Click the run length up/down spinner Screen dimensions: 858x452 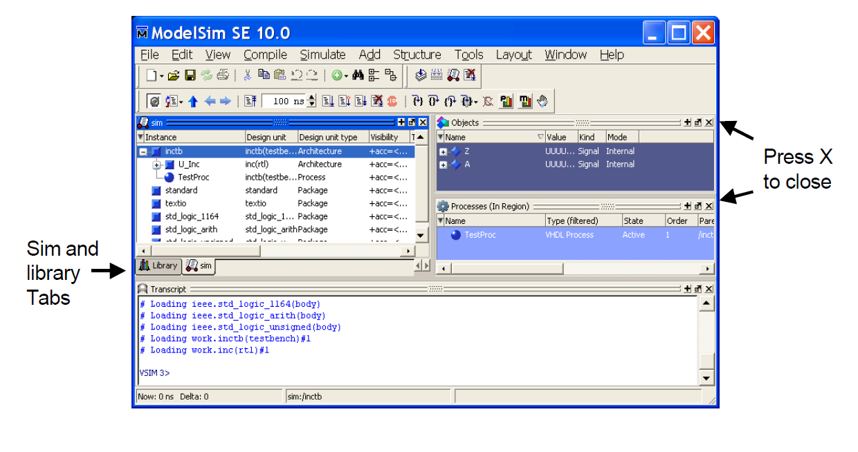pos(311,101)
